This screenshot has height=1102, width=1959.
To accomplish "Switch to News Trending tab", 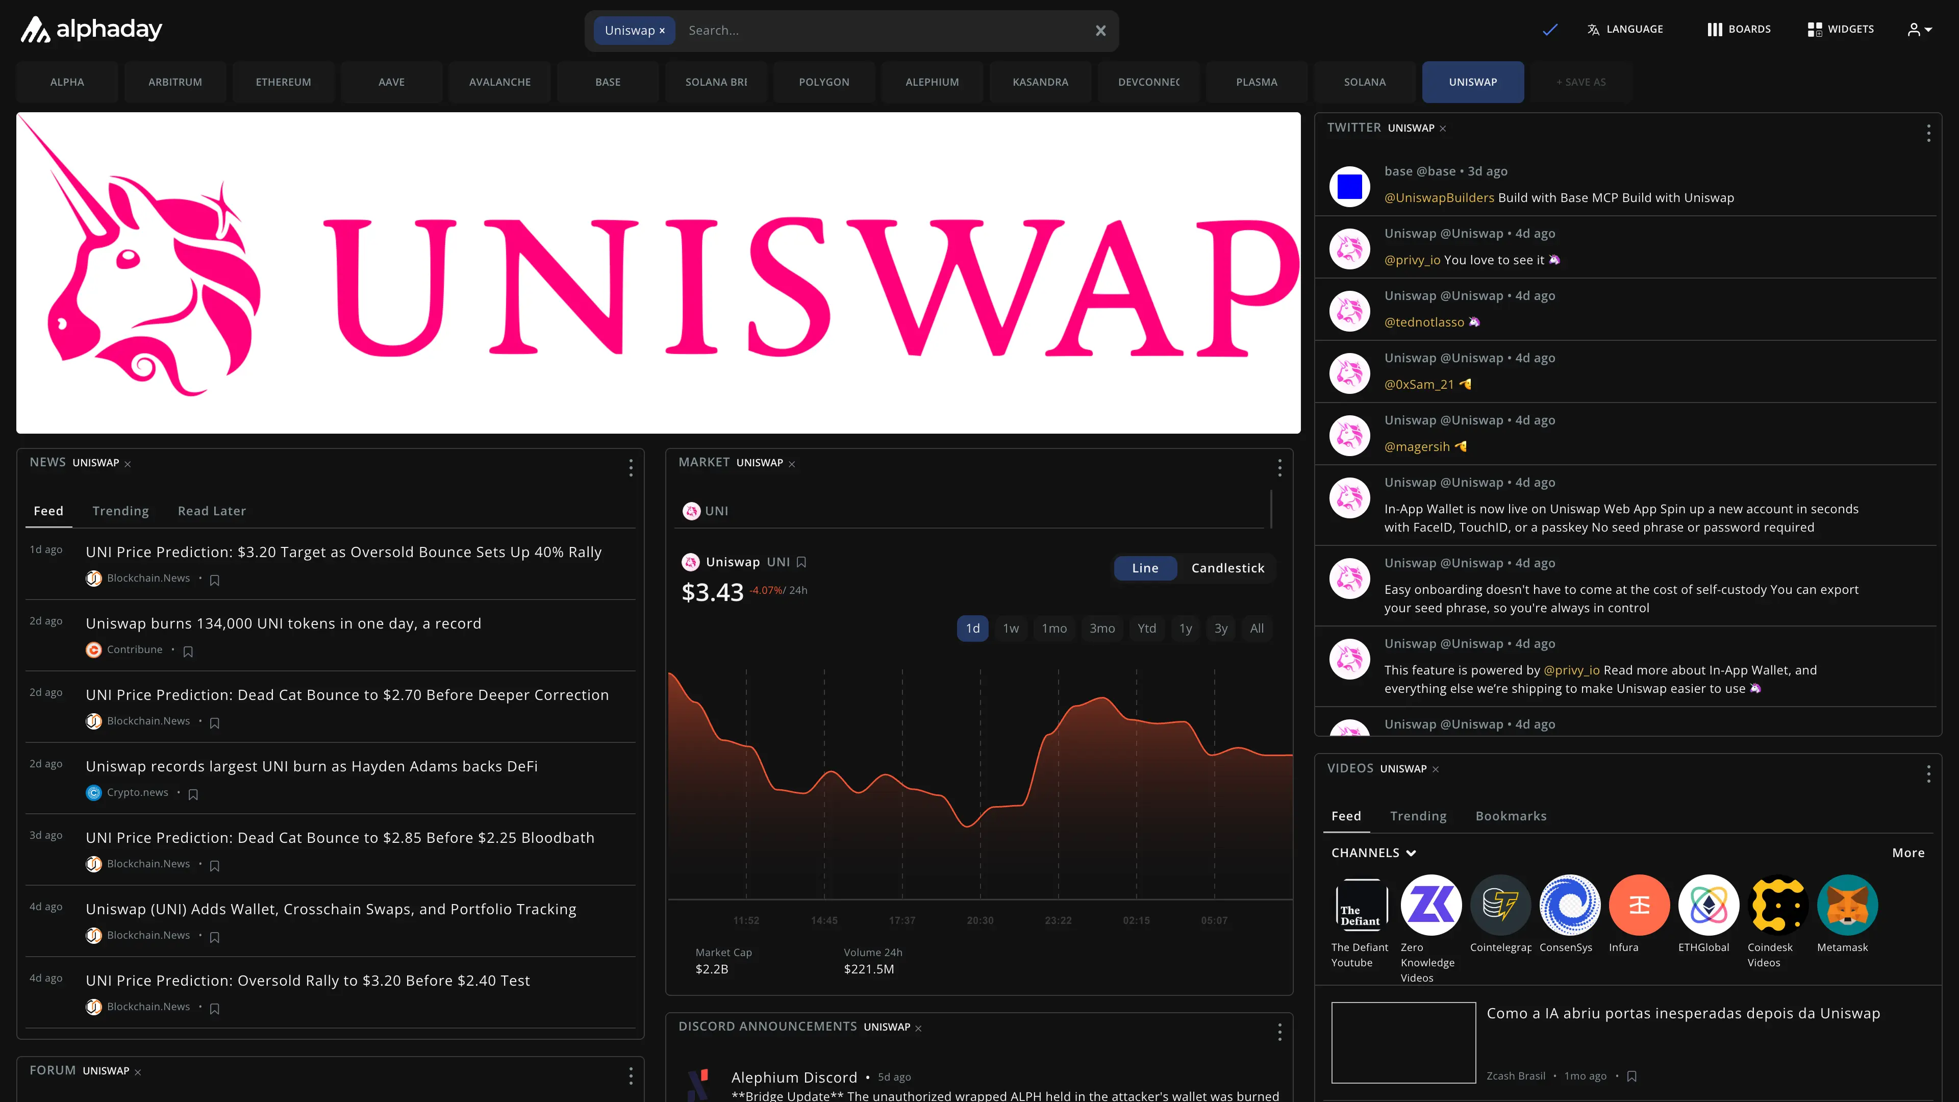I will (120, 511).
